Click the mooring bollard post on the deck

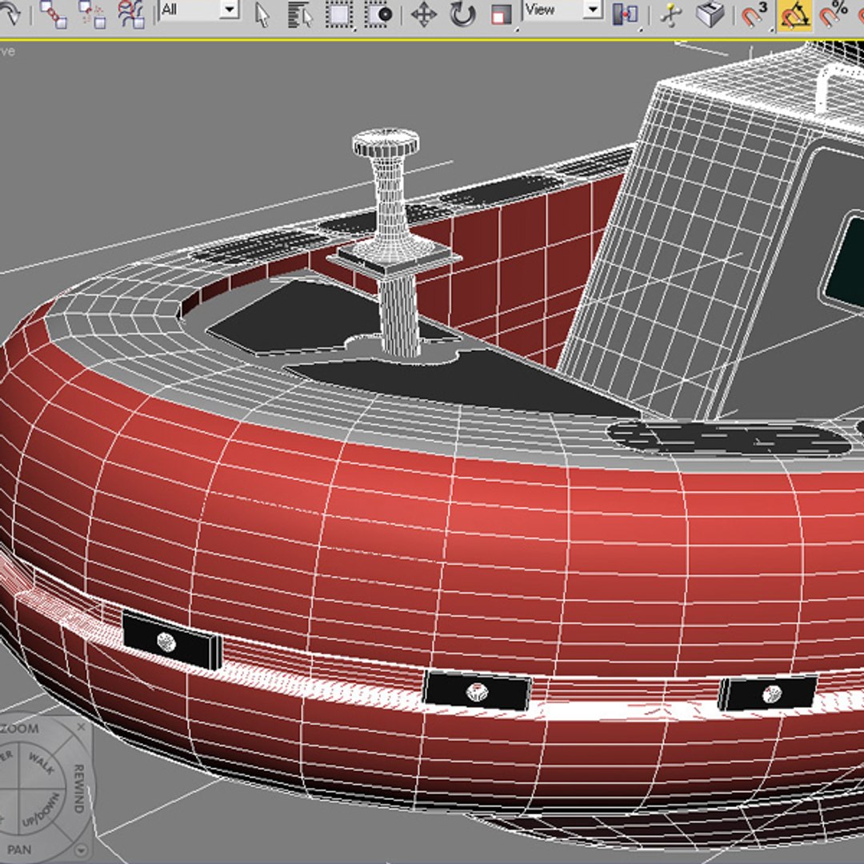tap(392, 242)
